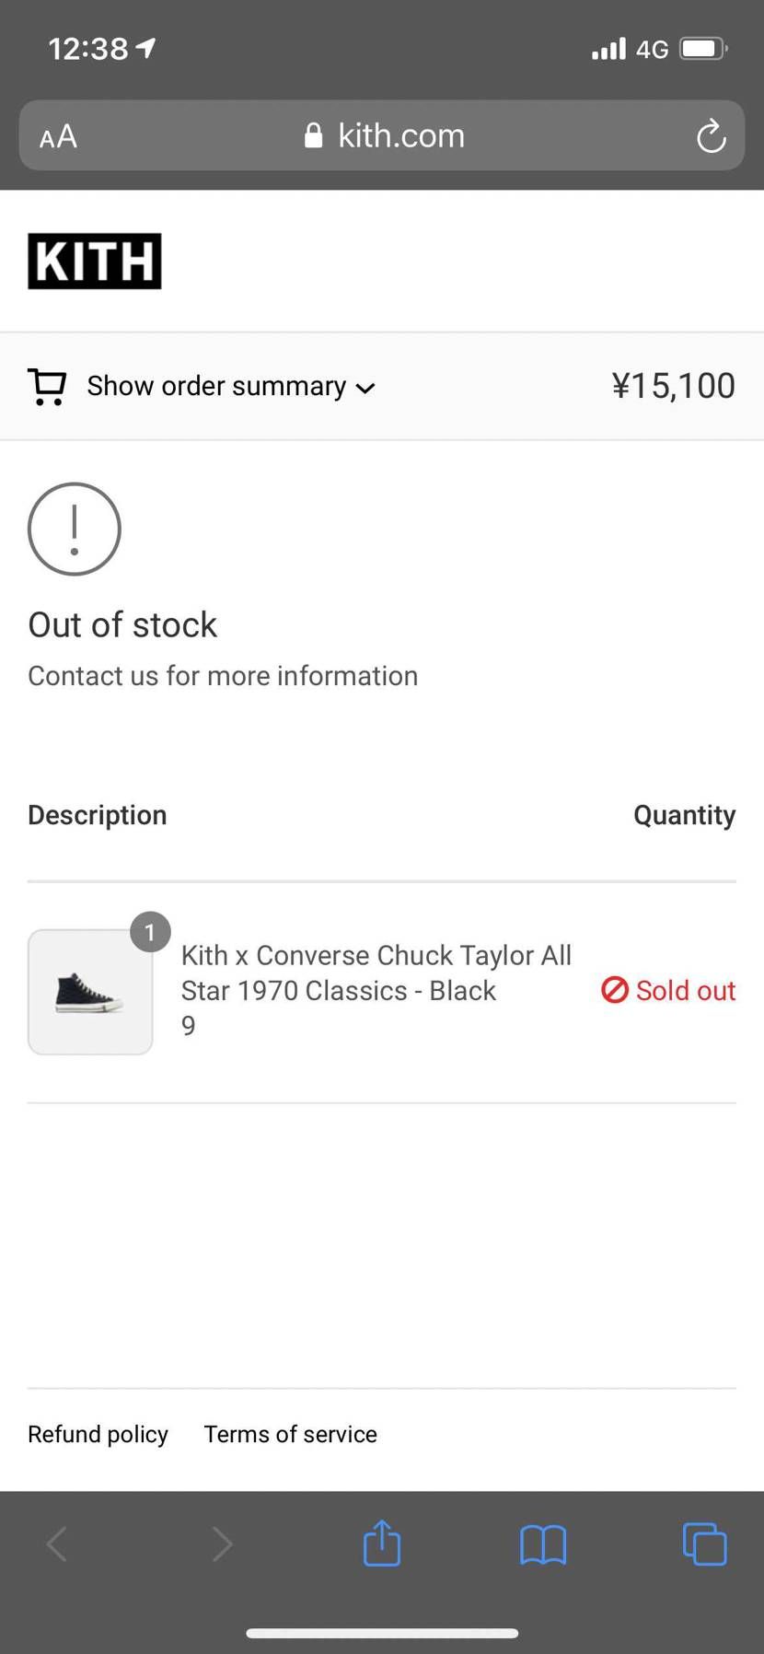Tap the red Sold out indicator
This screenshot has height=1654, width=764.
pos(668,990)
